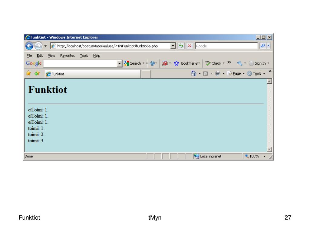Viewport: 310px width, 233px height.
Task: Click the text line 'toimii: 1.'
Action: [x=36, y=129]
